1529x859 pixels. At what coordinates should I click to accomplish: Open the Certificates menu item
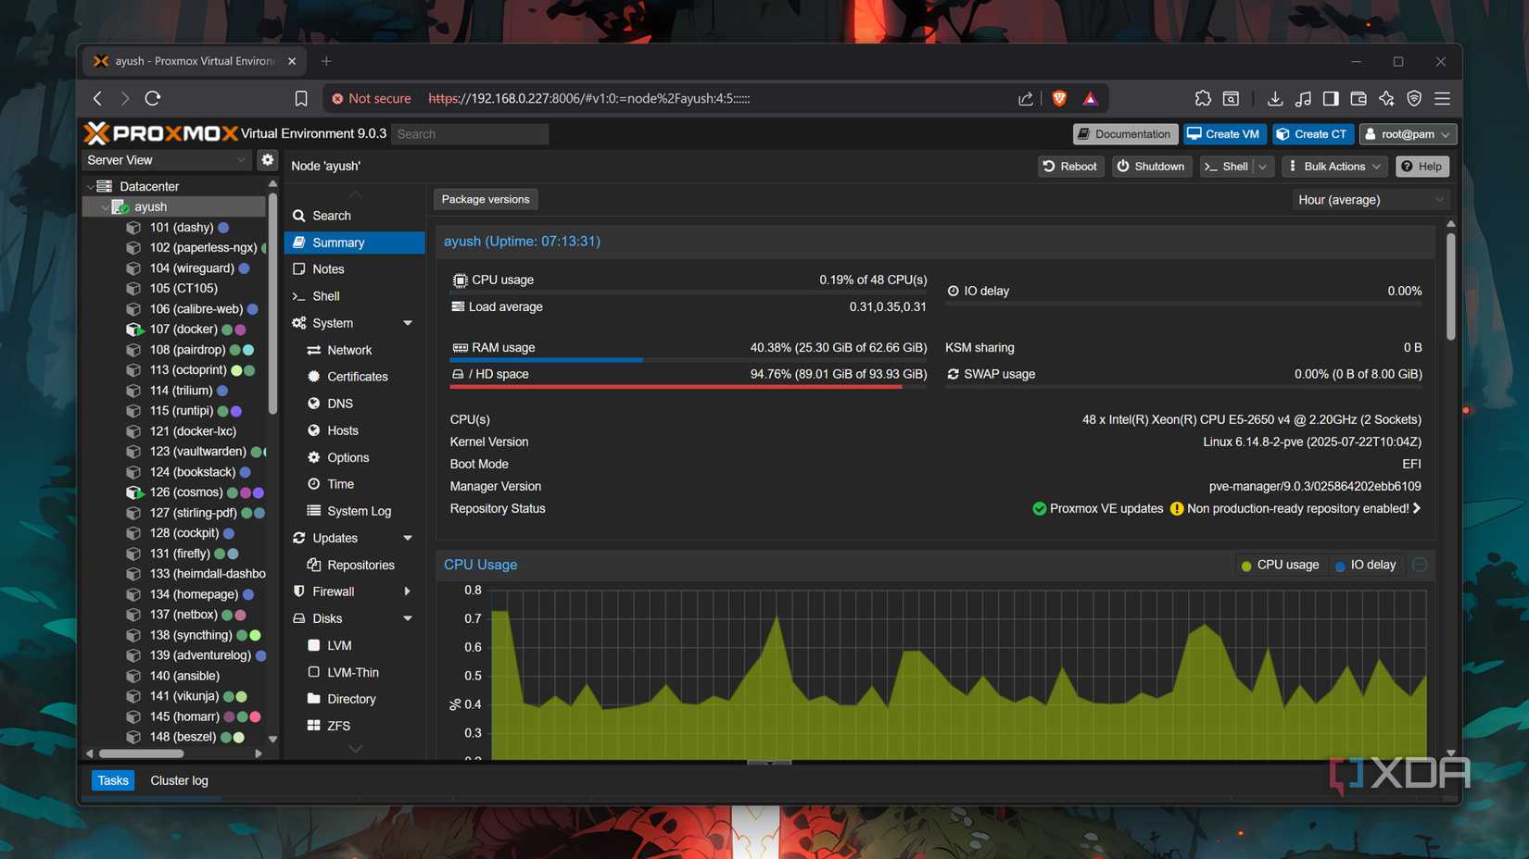pos(355,377)
